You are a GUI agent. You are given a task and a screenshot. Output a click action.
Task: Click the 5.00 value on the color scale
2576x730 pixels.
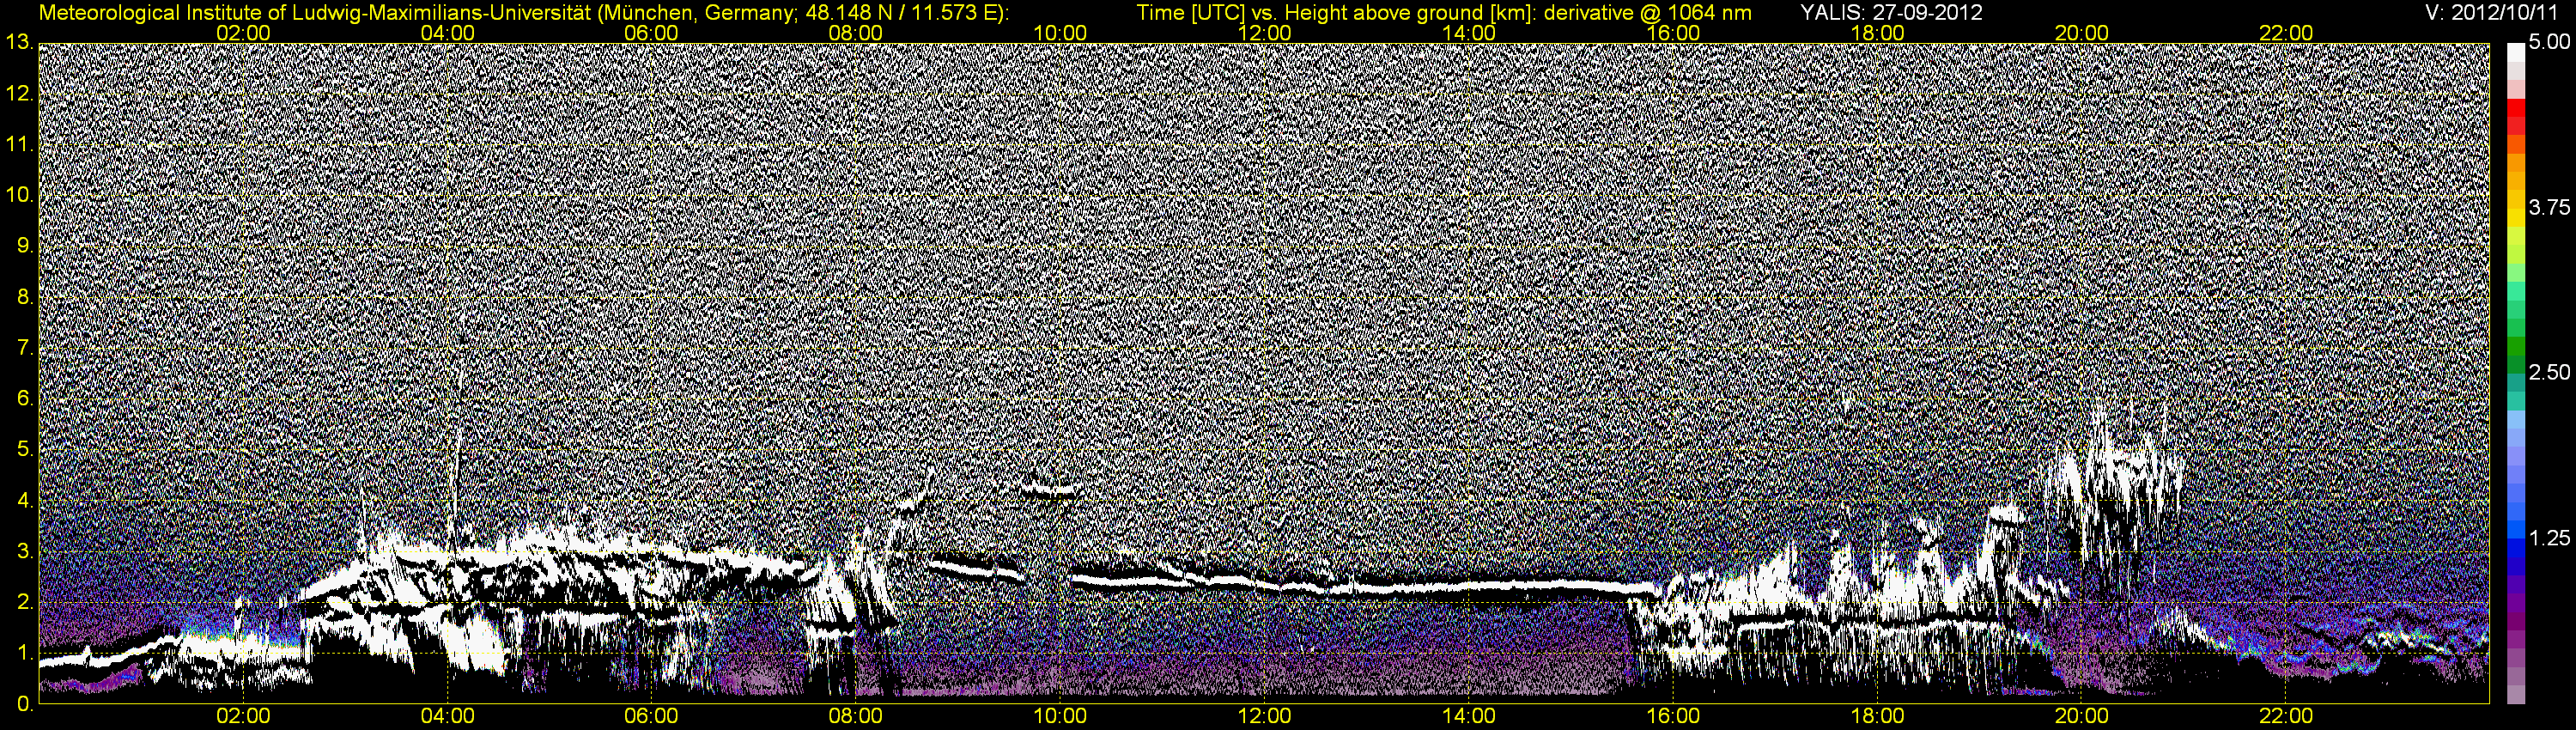click(2549, 43)
